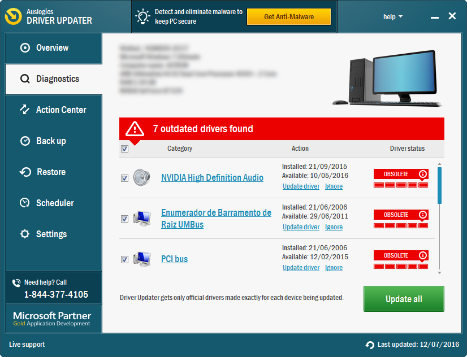Click the scroll down arrow of driver list
The image size is (467, 357).
[x=440, y=273]
